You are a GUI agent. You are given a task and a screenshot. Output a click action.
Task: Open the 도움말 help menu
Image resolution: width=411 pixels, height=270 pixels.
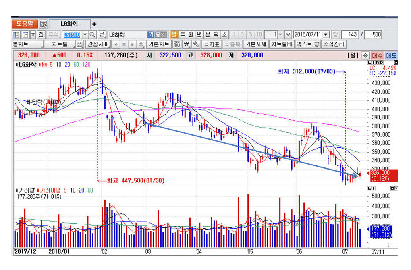point(25,24)
